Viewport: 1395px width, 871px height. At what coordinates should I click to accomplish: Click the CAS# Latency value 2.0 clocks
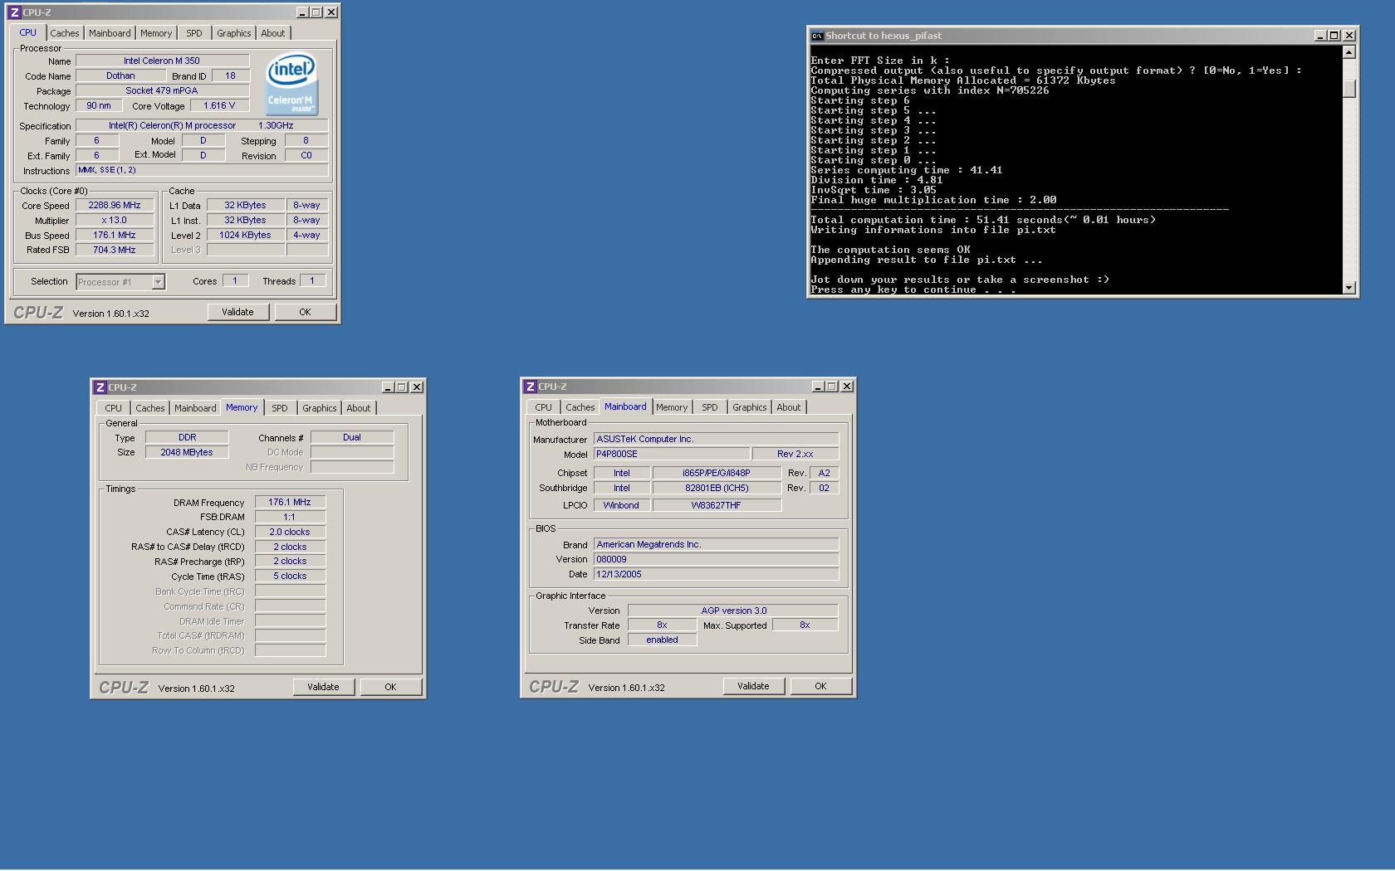(290, 532)
